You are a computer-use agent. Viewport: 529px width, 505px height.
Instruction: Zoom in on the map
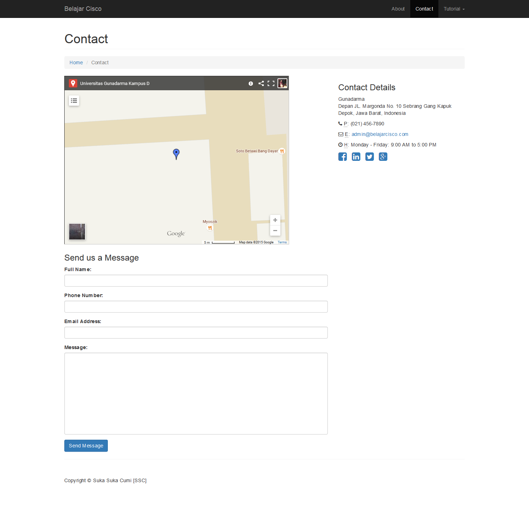pos(275,220)
